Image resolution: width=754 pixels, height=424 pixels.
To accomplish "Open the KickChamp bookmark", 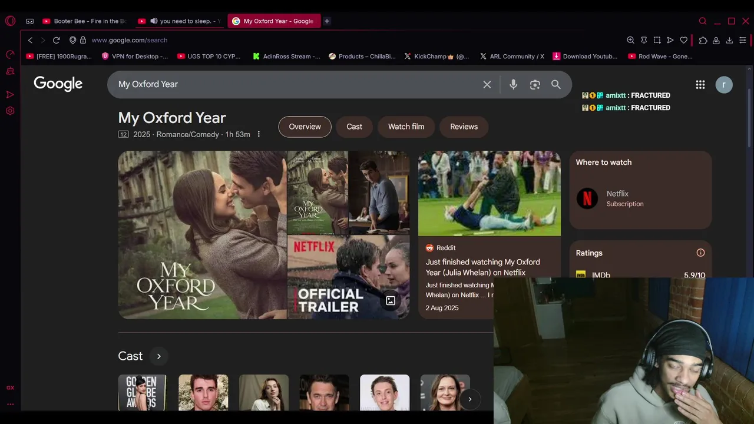I will click(x=436, y=57).
